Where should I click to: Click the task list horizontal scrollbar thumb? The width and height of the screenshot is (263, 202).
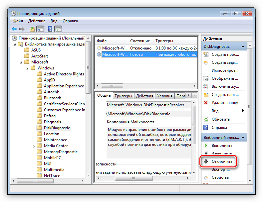112,86
